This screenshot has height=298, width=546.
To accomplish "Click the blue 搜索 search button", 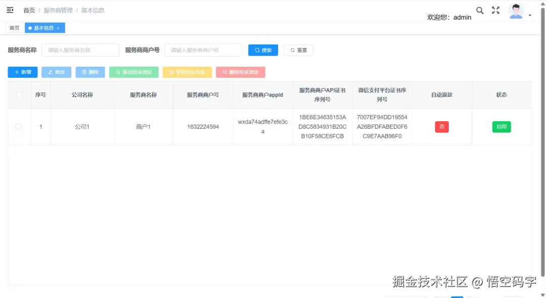I will coord(263,49).
